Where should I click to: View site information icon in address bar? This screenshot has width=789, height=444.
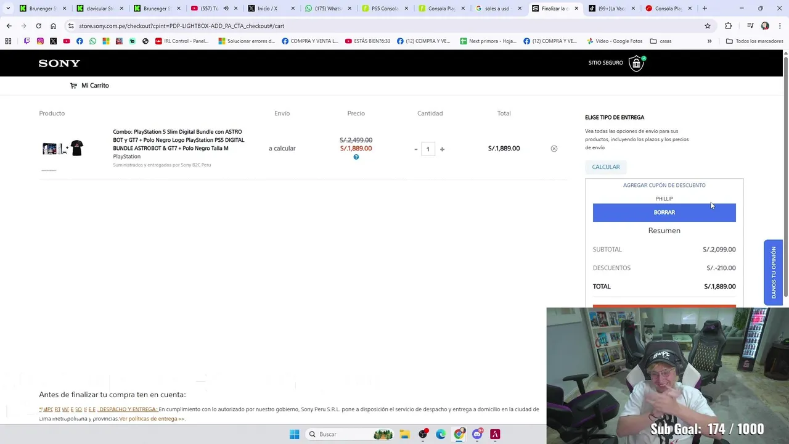coord(71,26)
